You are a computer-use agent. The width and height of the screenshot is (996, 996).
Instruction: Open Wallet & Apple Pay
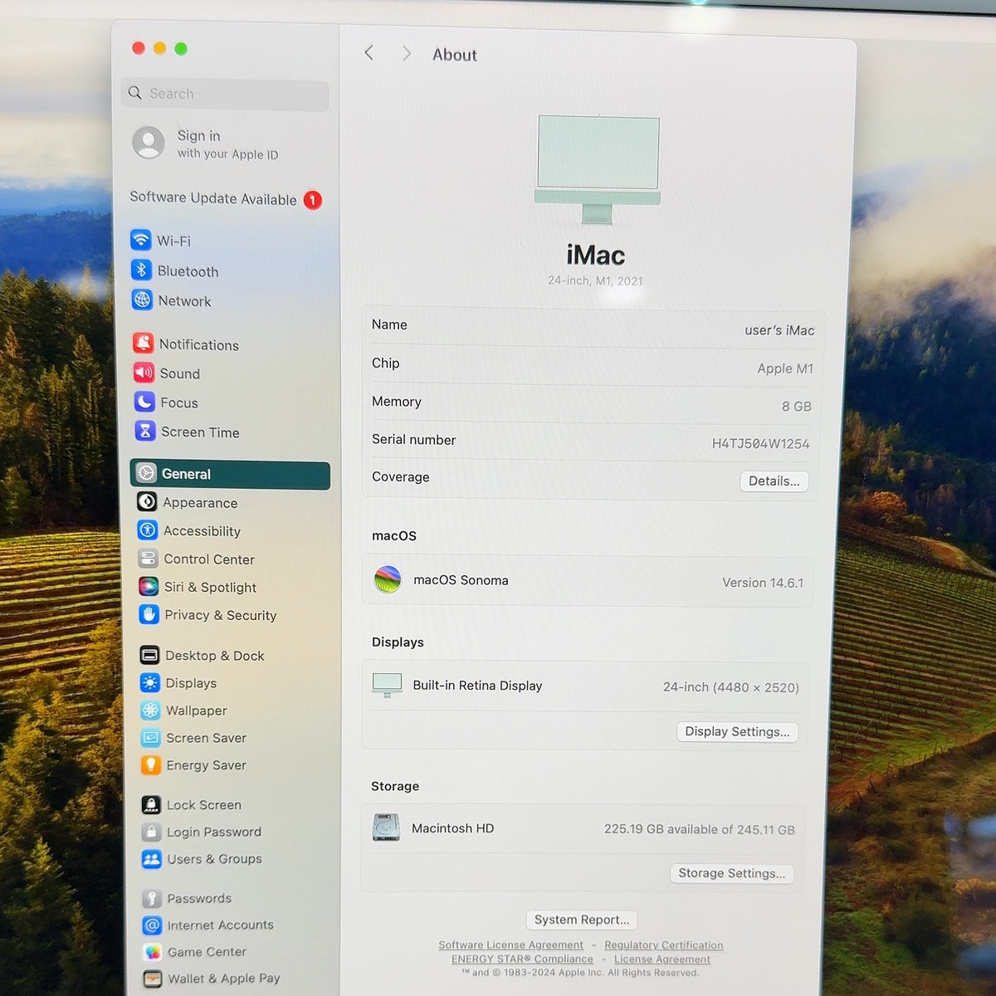pos(212,979)
